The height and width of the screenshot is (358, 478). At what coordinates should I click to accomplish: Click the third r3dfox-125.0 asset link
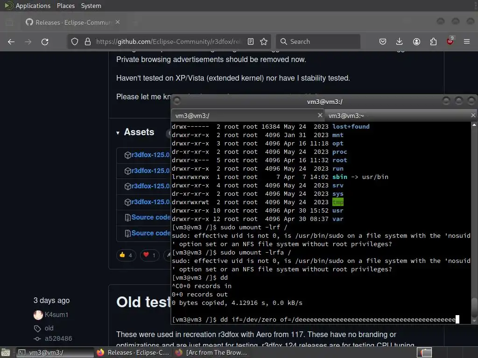[150, 186]
